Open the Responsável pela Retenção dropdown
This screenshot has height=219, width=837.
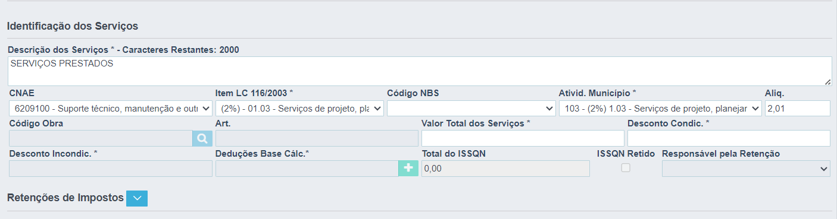[x=746, y=169]
